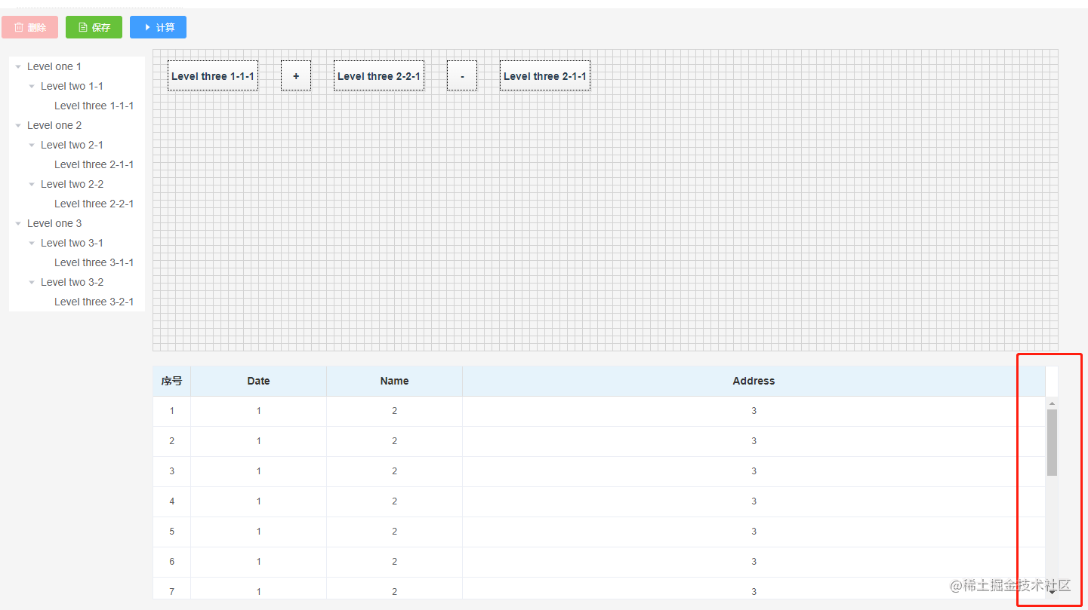This screenshot has height=610, width=1088.
Task: Select the Level three 2-2-1 canvas block
Action: (379, 75)
